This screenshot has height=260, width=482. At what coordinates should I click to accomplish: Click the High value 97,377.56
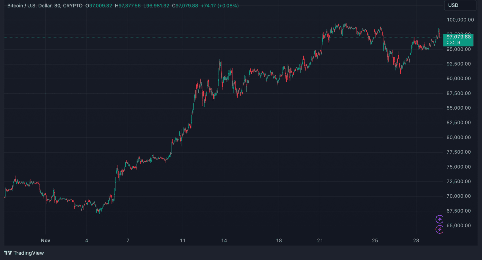[130, 6]
